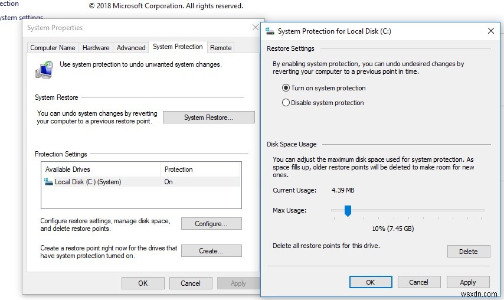
Task: Click Cancel in System Protection for Local Disk dialog
Action: [x=418, y=282]
